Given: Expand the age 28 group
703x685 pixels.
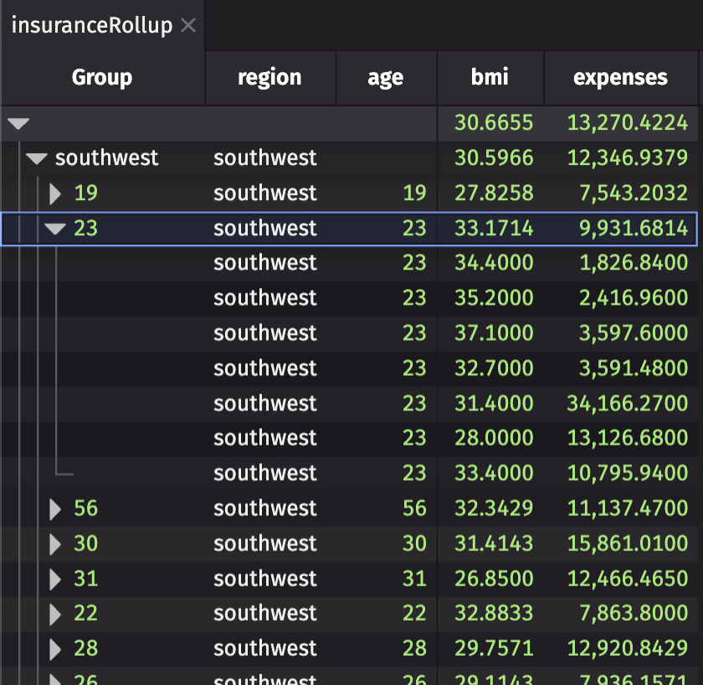Looking at the screenshot, I should pos(55,648).
